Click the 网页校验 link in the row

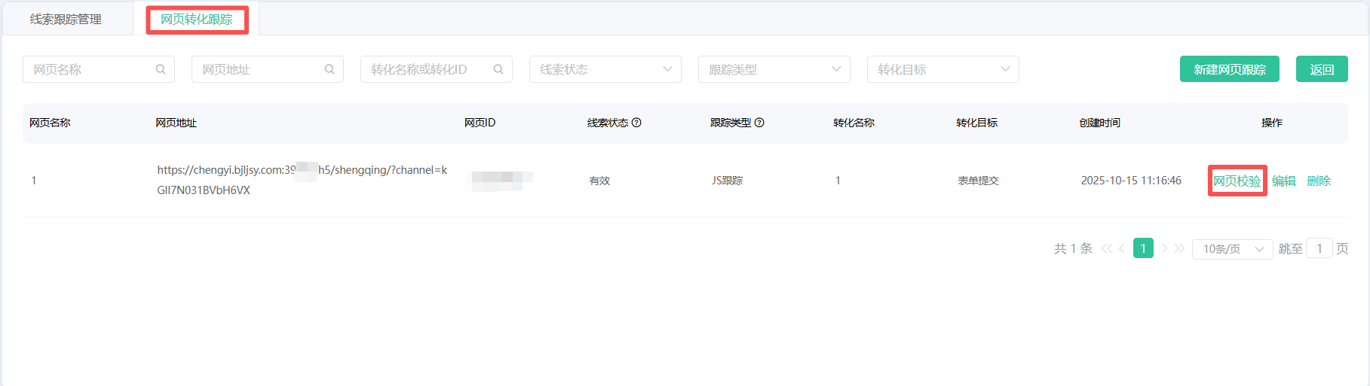[x=1237, y=181]
